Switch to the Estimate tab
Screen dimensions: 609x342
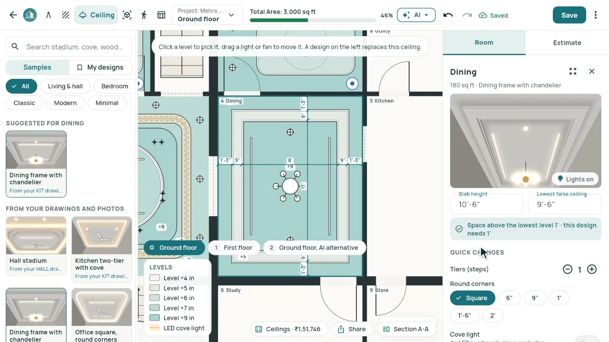(x=567, y=43)
